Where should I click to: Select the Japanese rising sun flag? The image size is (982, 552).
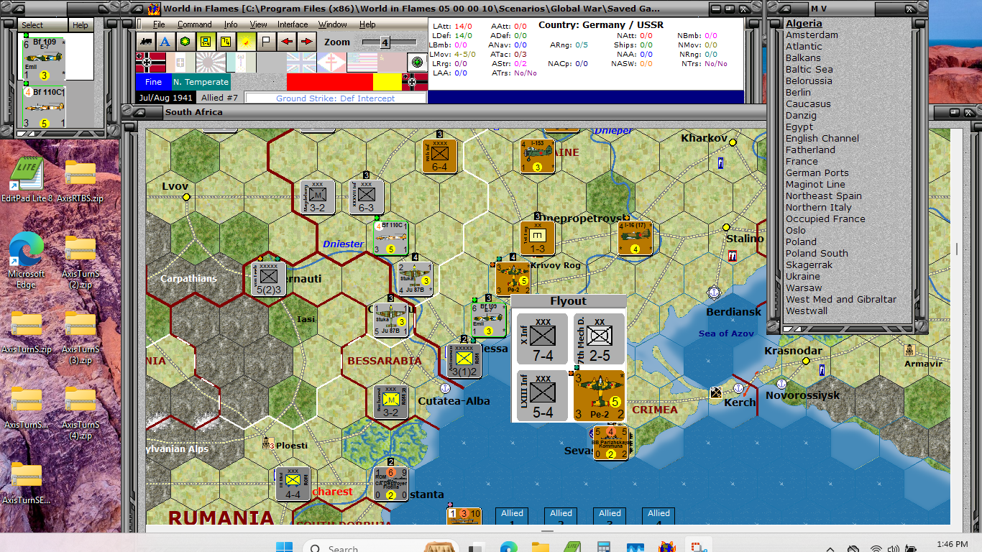pos(211,63)
